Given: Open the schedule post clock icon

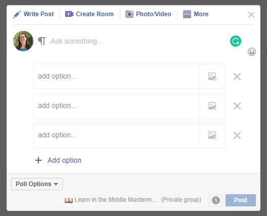Looking at the screenshot, I should pos(216,200).
